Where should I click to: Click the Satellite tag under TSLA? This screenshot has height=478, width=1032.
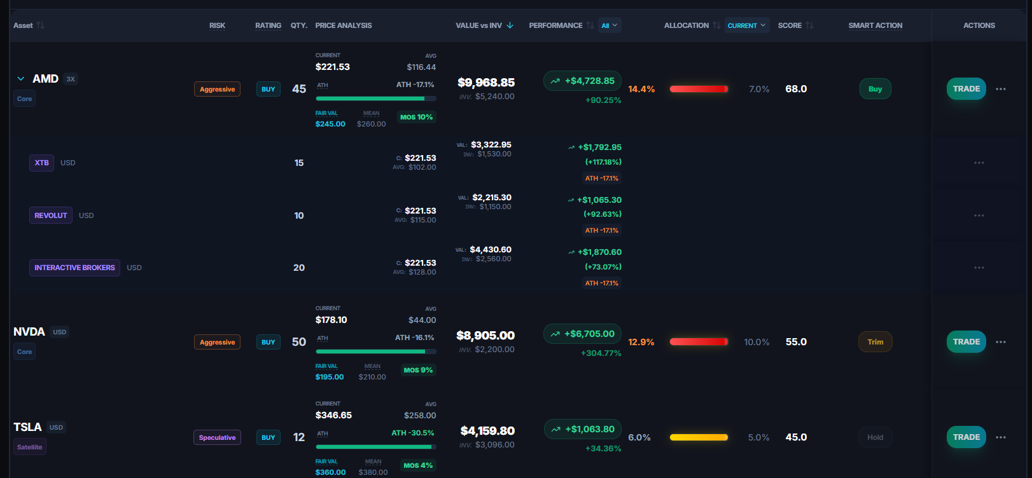tap(30, 447)
